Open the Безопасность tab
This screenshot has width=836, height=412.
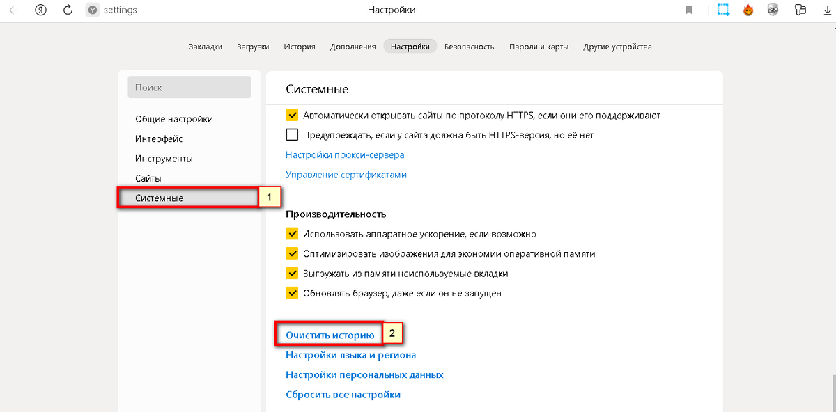tap(469, 47)
